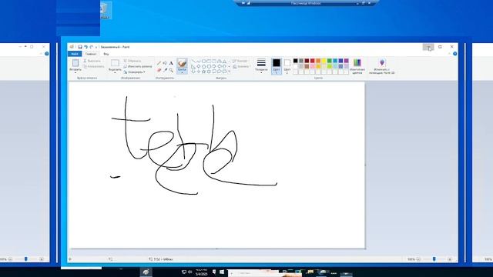Select the pentagon shape

point(203,66)
